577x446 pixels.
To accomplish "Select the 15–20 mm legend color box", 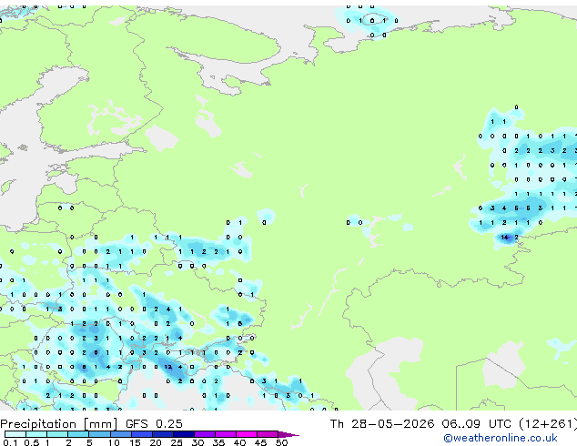I will 142,434.
